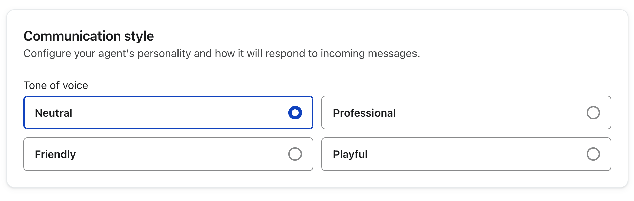Choose the Friendly tone option card
The height and width of the screenshot is (201, 634).
168,154
